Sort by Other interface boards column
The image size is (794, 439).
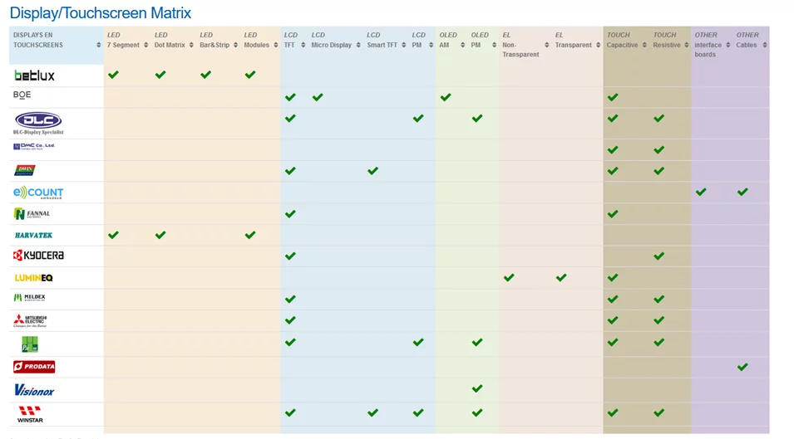tap(727, 45)
